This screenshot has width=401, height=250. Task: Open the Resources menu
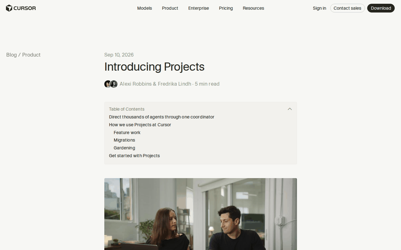click(x=253, y=8)
